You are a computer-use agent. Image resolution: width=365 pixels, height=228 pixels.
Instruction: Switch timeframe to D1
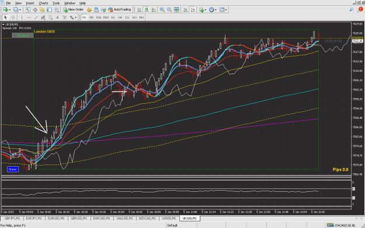pyautogui.click(x=127, y=17)
